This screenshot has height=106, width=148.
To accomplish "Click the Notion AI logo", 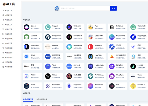I will click(112, 27).
